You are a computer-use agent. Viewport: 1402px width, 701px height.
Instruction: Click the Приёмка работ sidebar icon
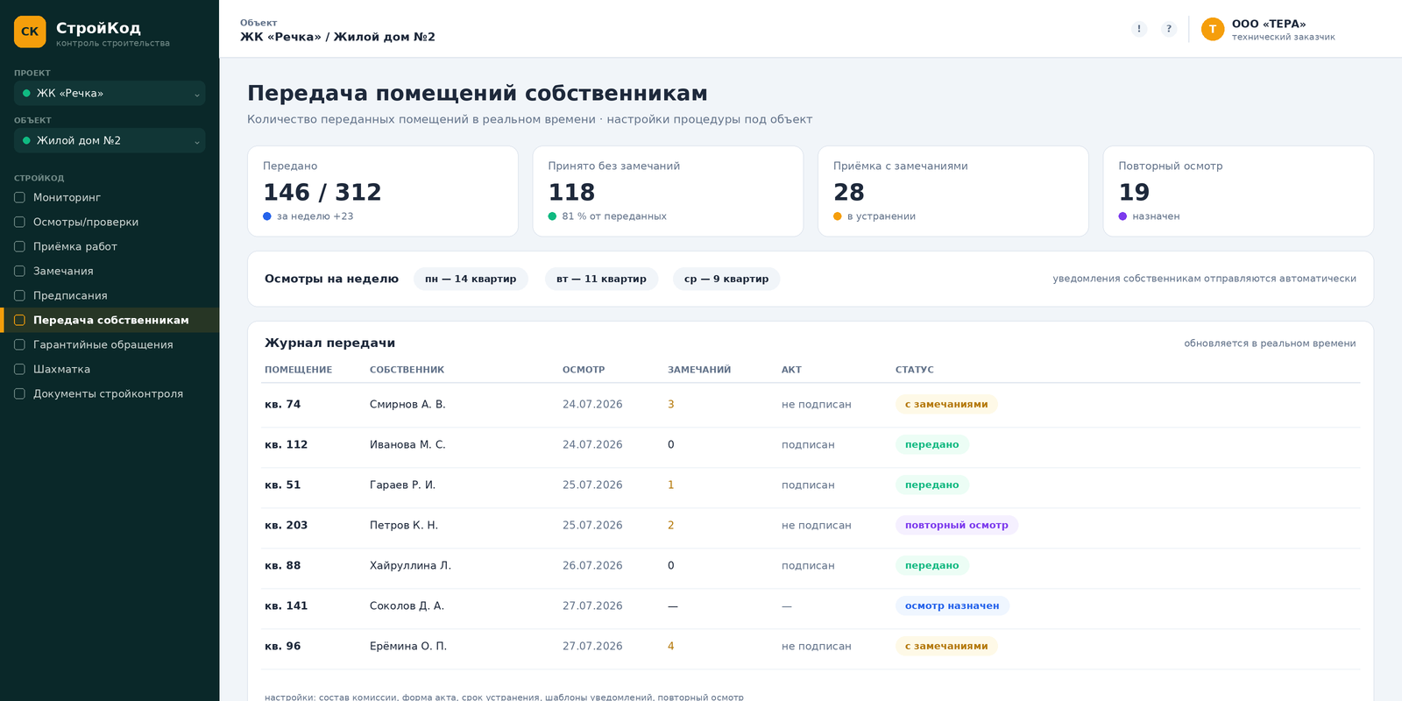pos(19,246)
